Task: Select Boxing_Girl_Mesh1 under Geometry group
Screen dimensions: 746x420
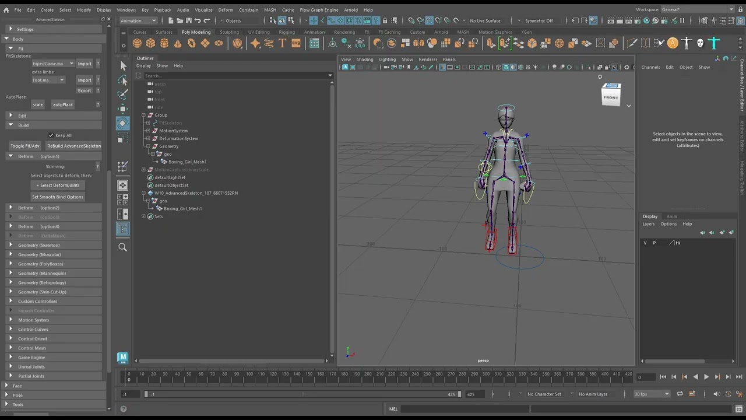Action: pyautogui.click(x=187, y=162)
